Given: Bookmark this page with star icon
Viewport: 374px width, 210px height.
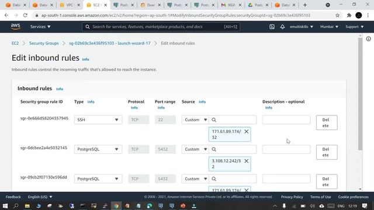Looking at the screenshot, I should (x=338, y=15).
